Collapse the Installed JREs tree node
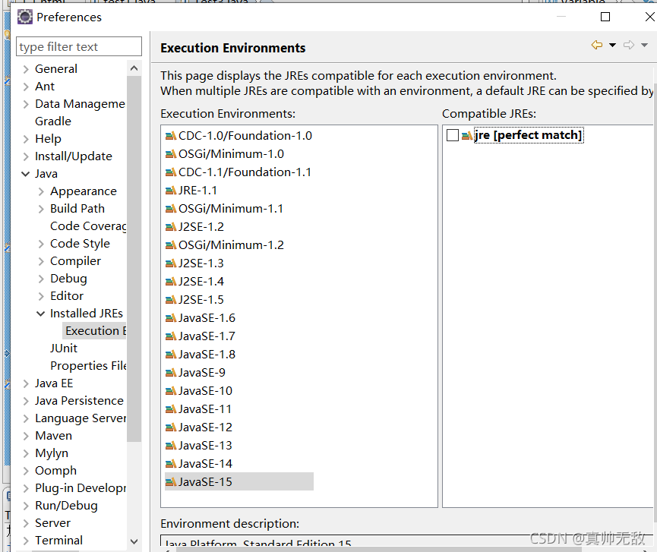Image resolution: width=657 pixels, height=552 pixels. 40,313
